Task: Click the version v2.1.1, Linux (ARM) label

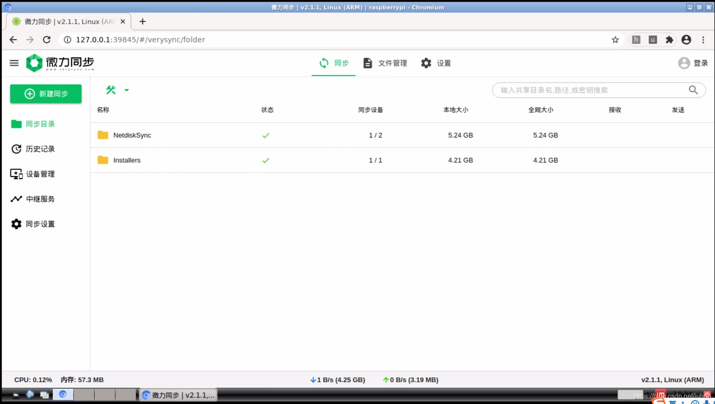Action: pos(672,380)
